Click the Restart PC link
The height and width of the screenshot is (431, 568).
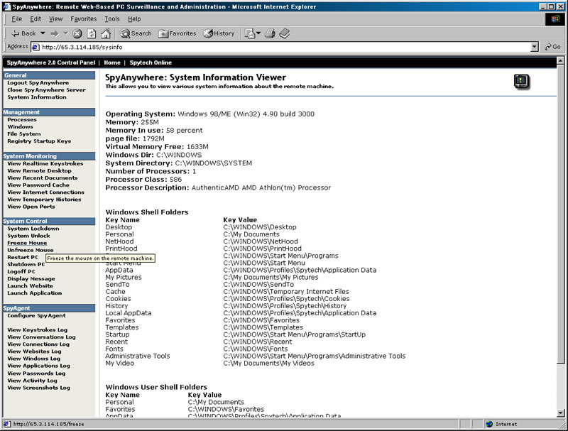pos(23,257)
